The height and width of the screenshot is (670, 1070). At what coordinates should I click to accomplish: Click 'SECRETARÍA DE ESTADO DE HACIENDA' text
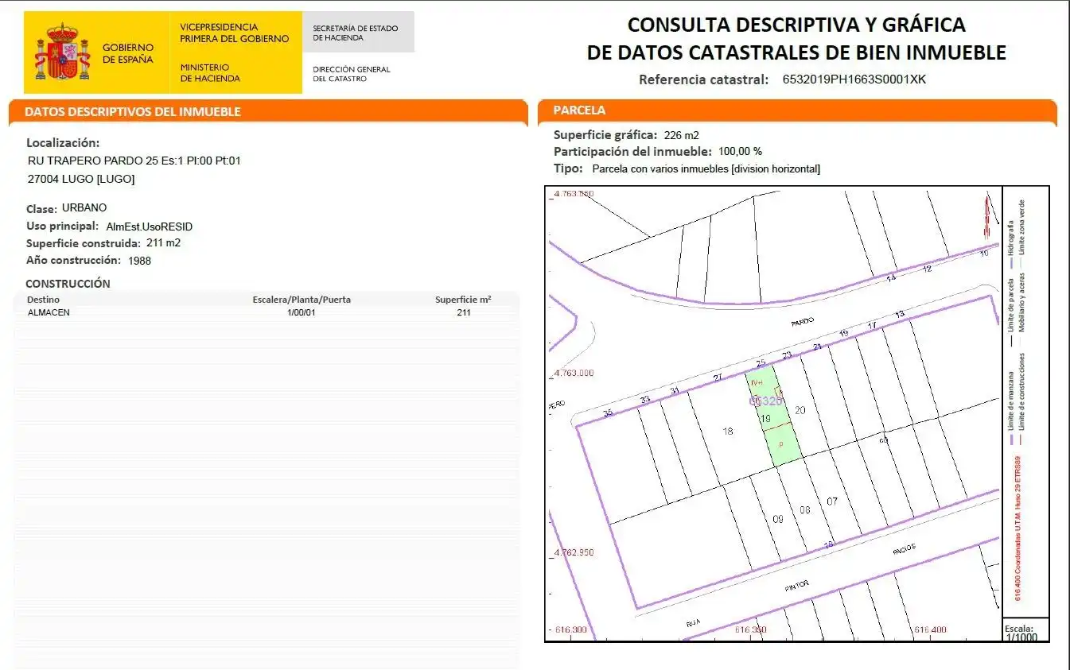coord(356,33)
